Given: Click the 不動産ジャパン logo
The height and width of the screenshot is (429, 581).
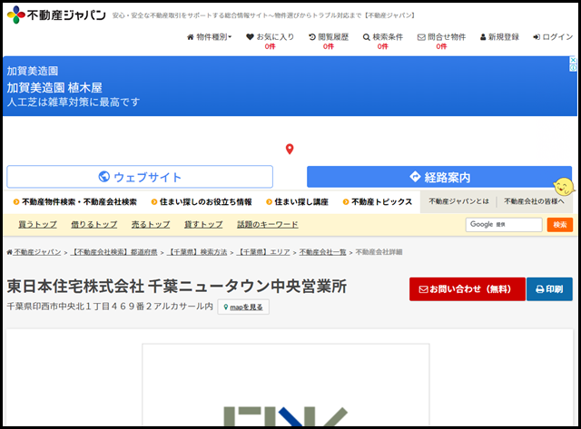Looking at the screenshot, I should (56, 15).
